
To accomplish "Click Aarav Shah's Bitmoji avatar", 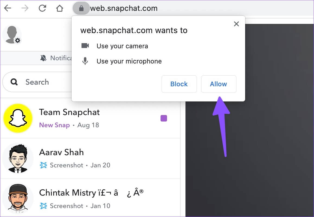I will [18, 158].
